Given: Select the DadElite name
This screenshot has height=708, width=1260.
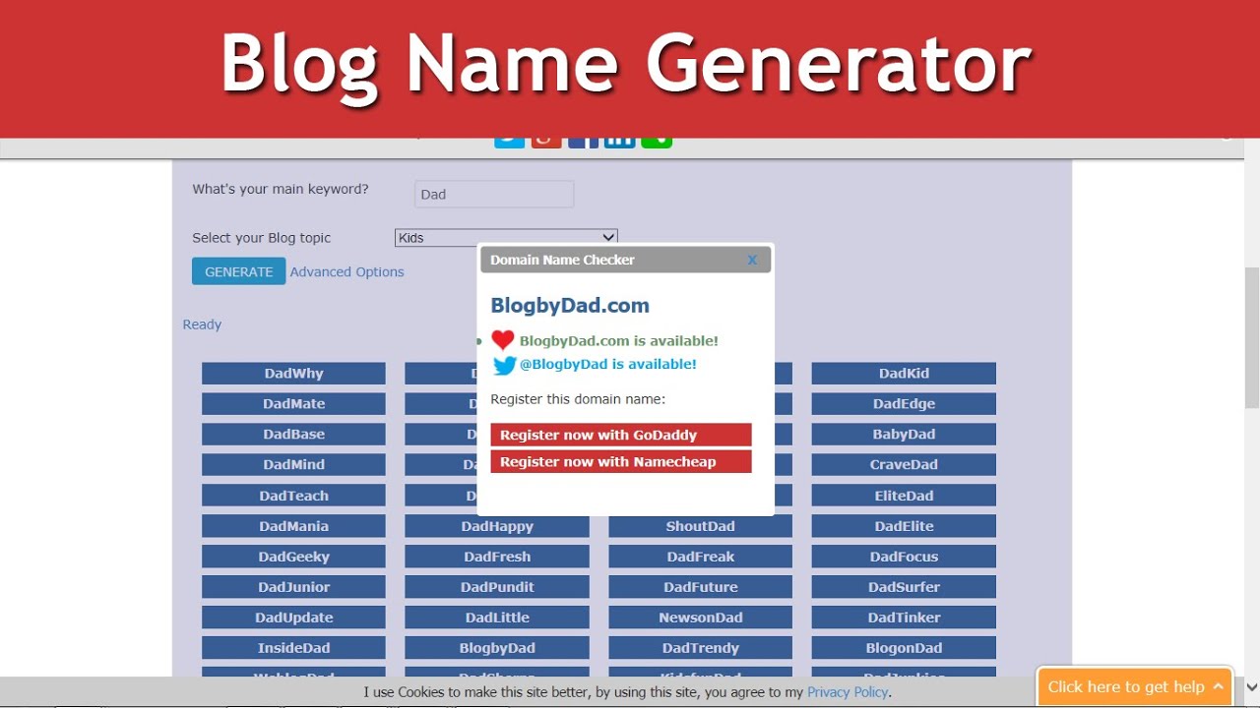Looking at the screenshot, I should pyautogui.click(x=904, y=526).
